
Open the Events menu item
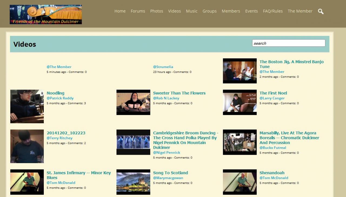tap(251, 11)
